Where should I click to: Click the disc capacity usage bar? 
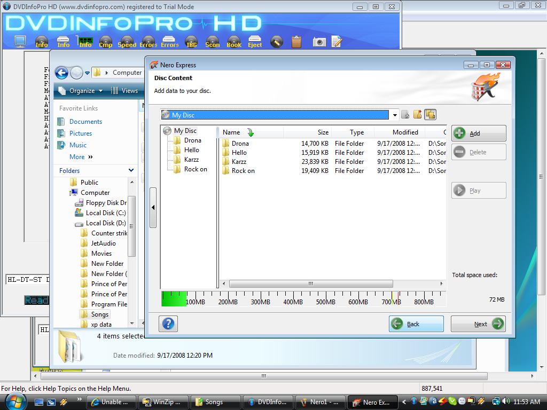pos(303,299)
